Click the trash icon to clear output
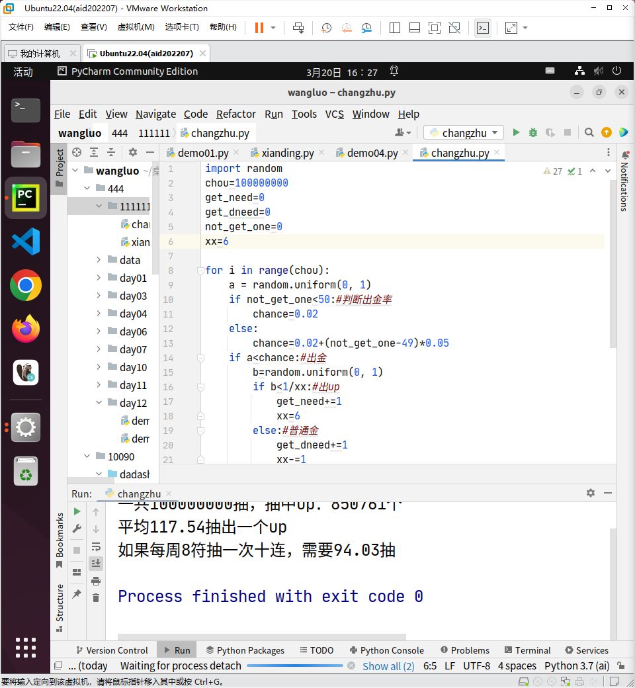635x688 pixels. [x=96, y=597]
